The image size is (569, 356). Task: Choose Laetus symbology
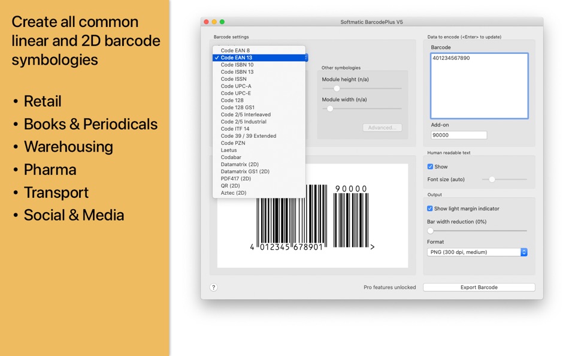pos(259,150)
